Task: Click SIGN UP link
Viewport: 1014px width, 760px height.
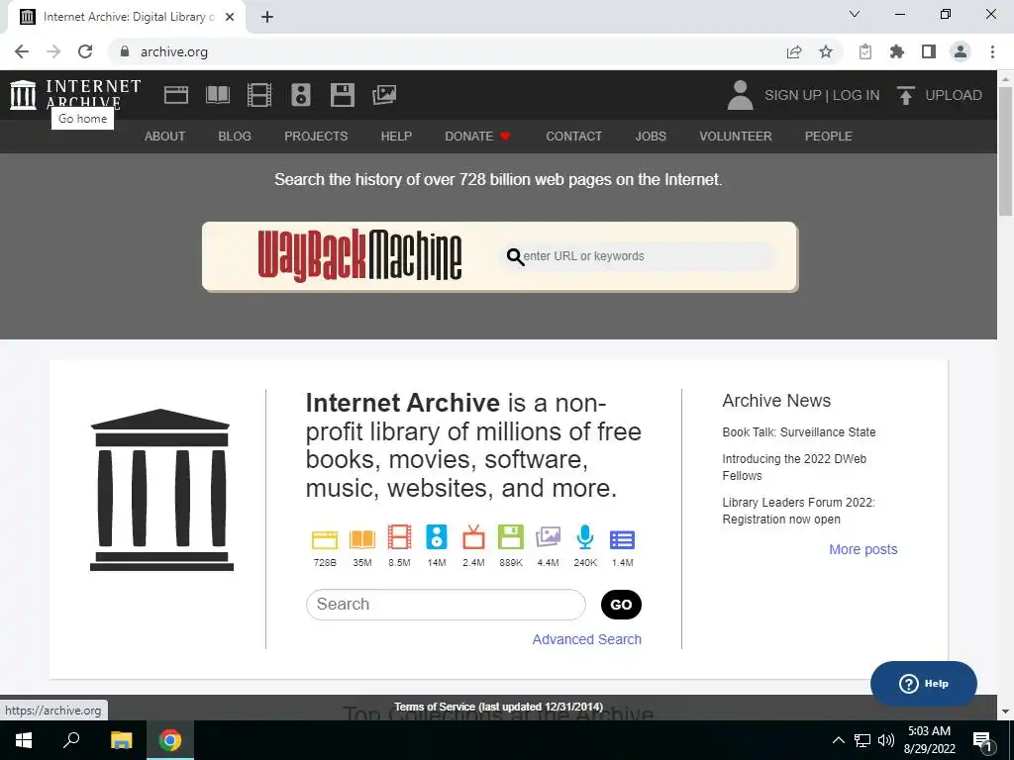Action: tap(793, 95)
